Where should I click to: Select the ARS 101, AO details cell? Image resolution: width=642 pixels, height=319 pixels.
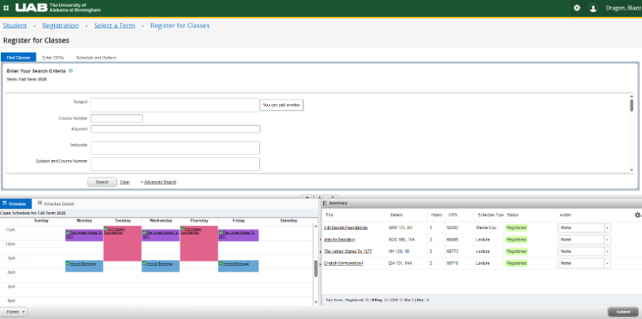[399, 228]
